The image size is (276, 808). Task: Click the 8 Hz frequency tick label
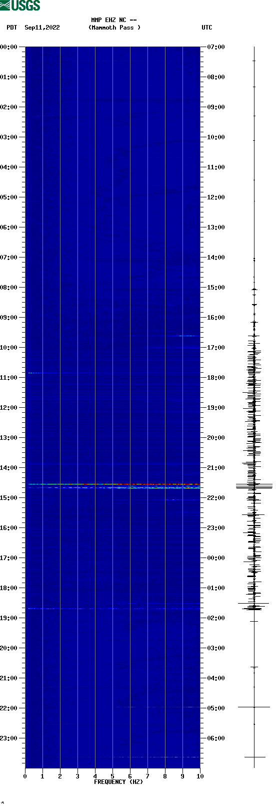pos(165,776)
